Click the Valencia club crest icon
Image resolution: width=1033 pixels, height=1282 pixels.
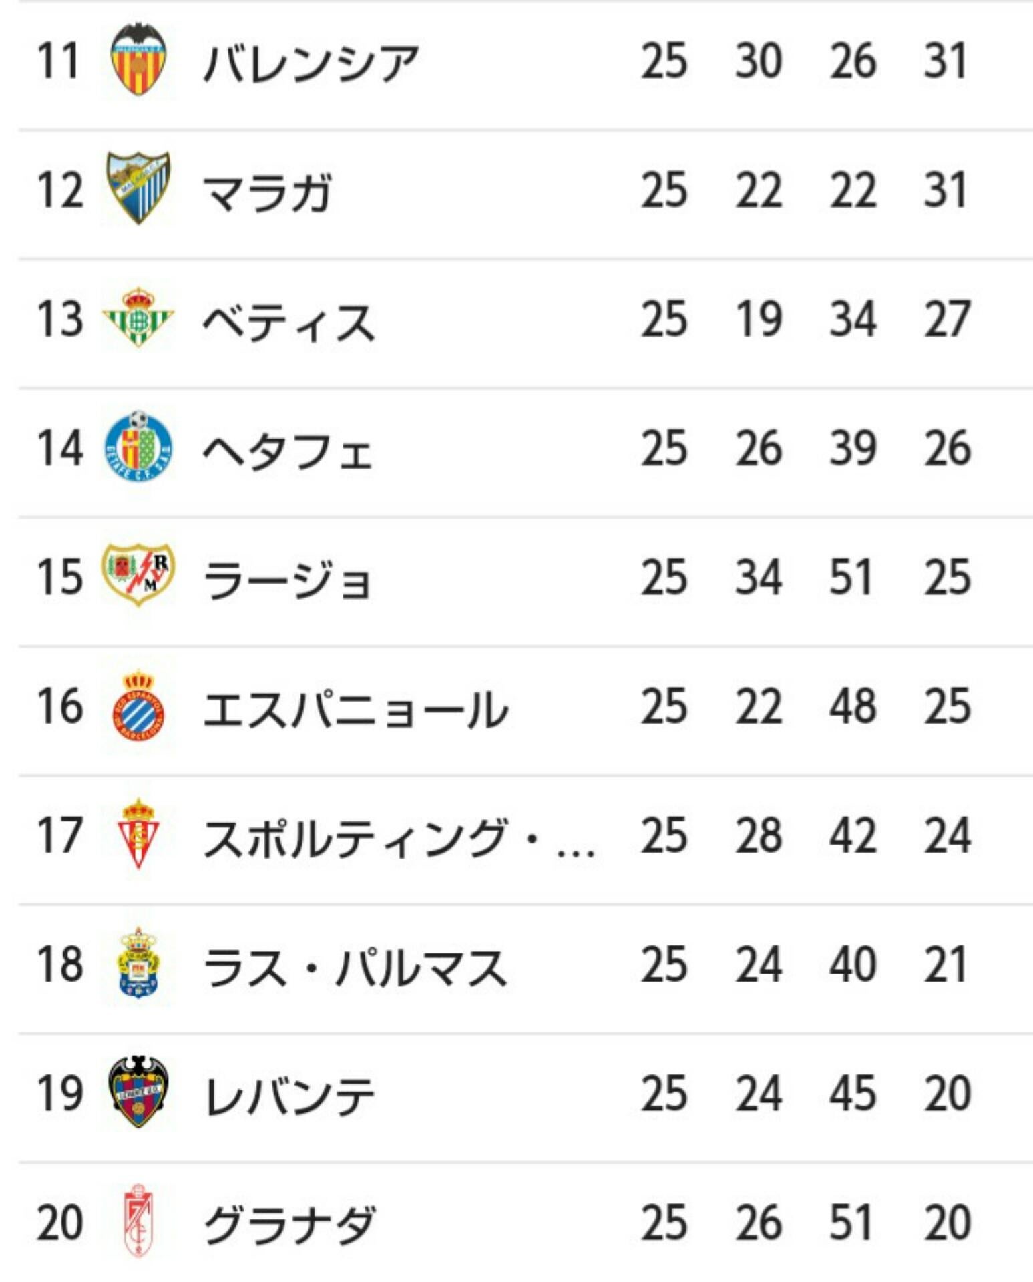(138, 60)
